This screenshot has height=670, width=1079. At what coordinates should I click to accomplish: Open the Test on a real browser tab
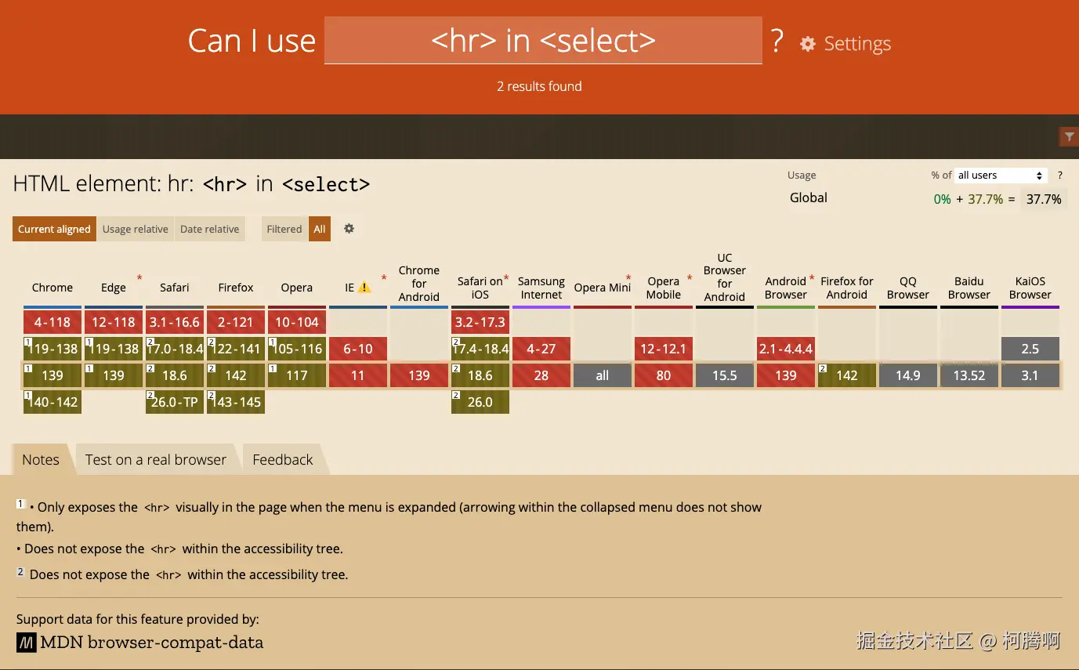(x=155, y=460)
